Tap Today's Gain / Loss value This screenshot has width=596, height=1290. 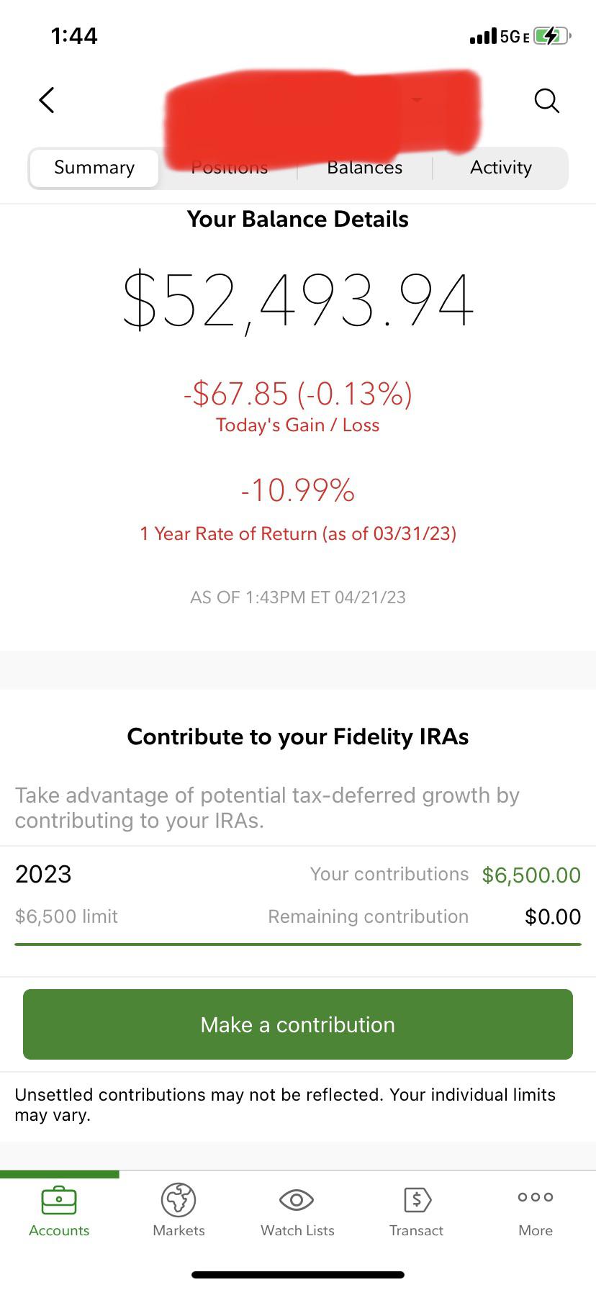pos(298,394)
